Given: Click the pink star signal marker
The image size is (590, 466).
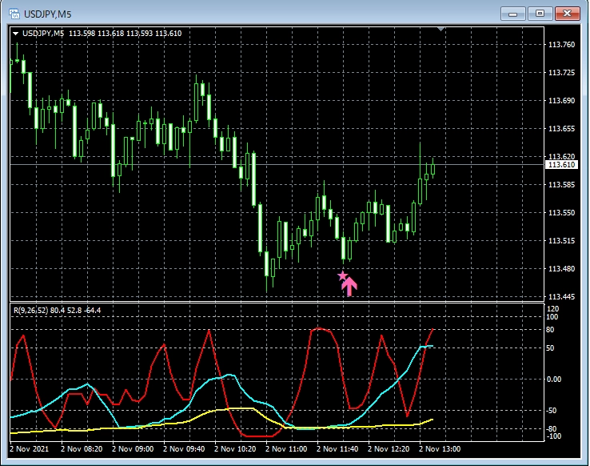Looking at the screenshot, I should click(343, 276).
